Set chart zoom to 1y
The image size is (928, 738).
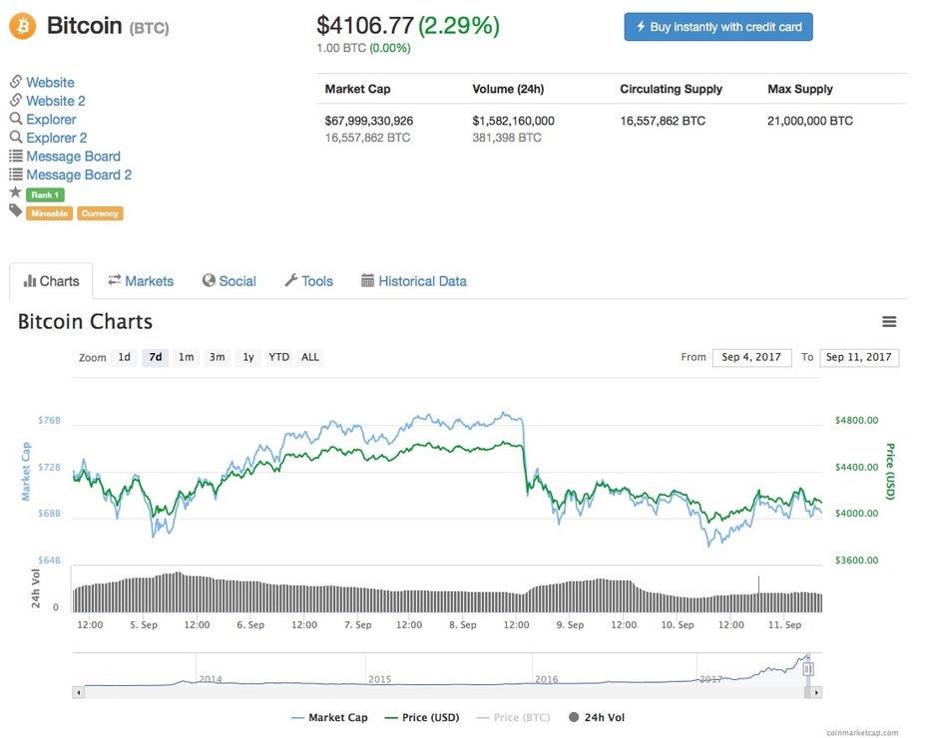point(248,357)
